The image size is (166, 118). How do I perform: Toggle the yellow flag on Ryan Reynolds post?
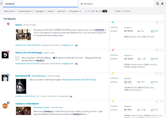tap(113, 73)
